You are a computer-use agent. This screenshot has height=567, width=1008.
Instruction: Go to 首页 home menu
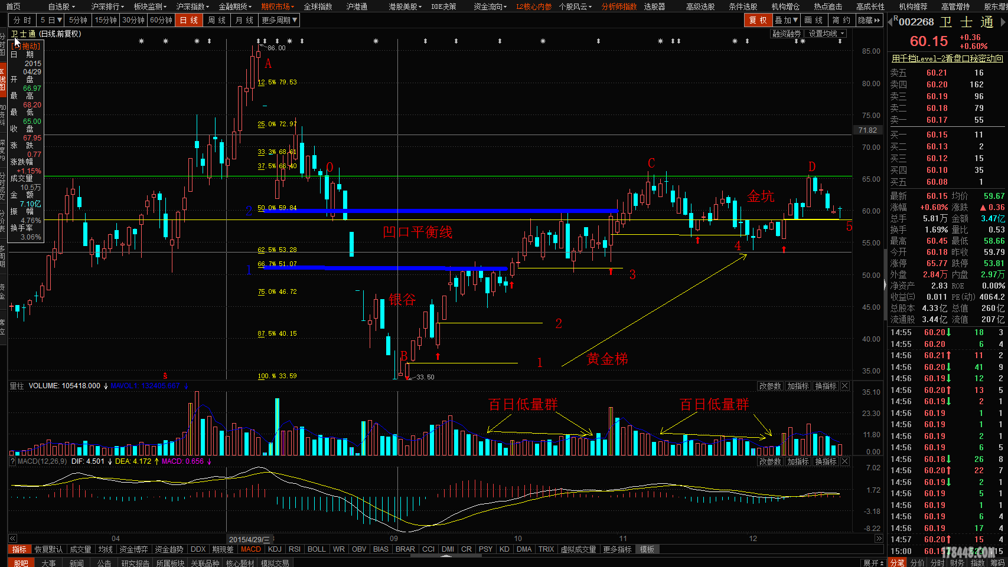coord(13,6)
